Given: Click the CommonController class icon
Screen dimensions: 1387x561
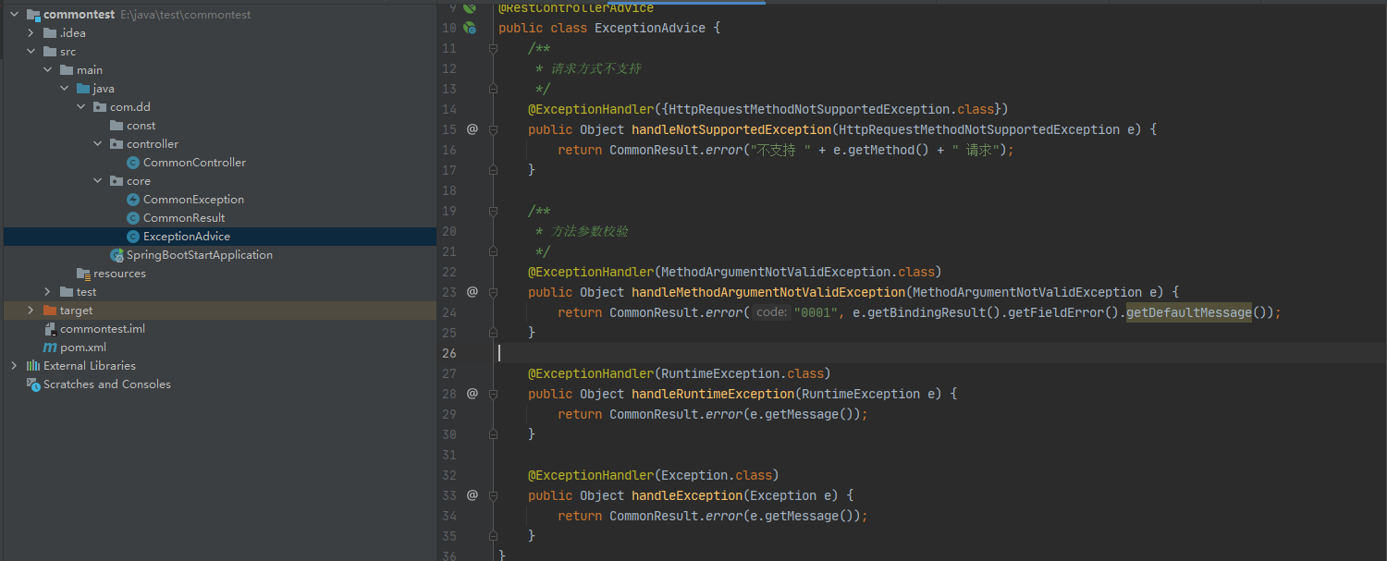Looking at the screenshot, I should click(x=133, y=163).
